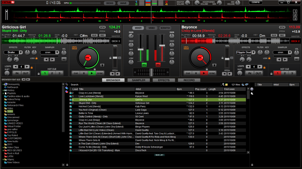
Task: Set loop OUT point on right deck
Action: pyautogui.click(x=258, y=73)
